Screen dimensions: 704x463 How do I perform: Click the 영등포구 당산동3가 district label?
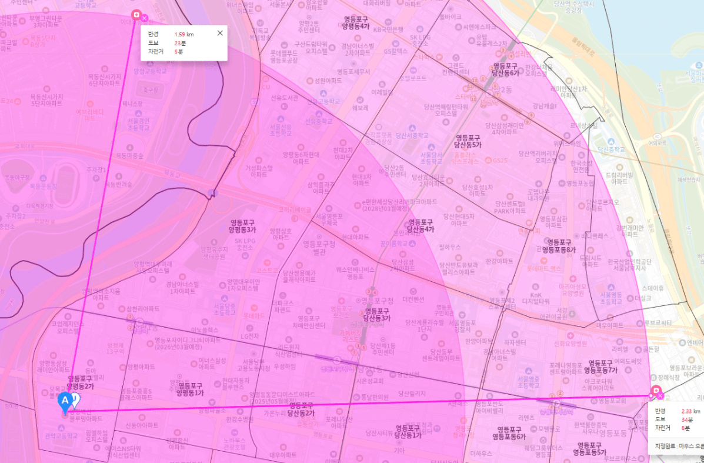[376, 314]
